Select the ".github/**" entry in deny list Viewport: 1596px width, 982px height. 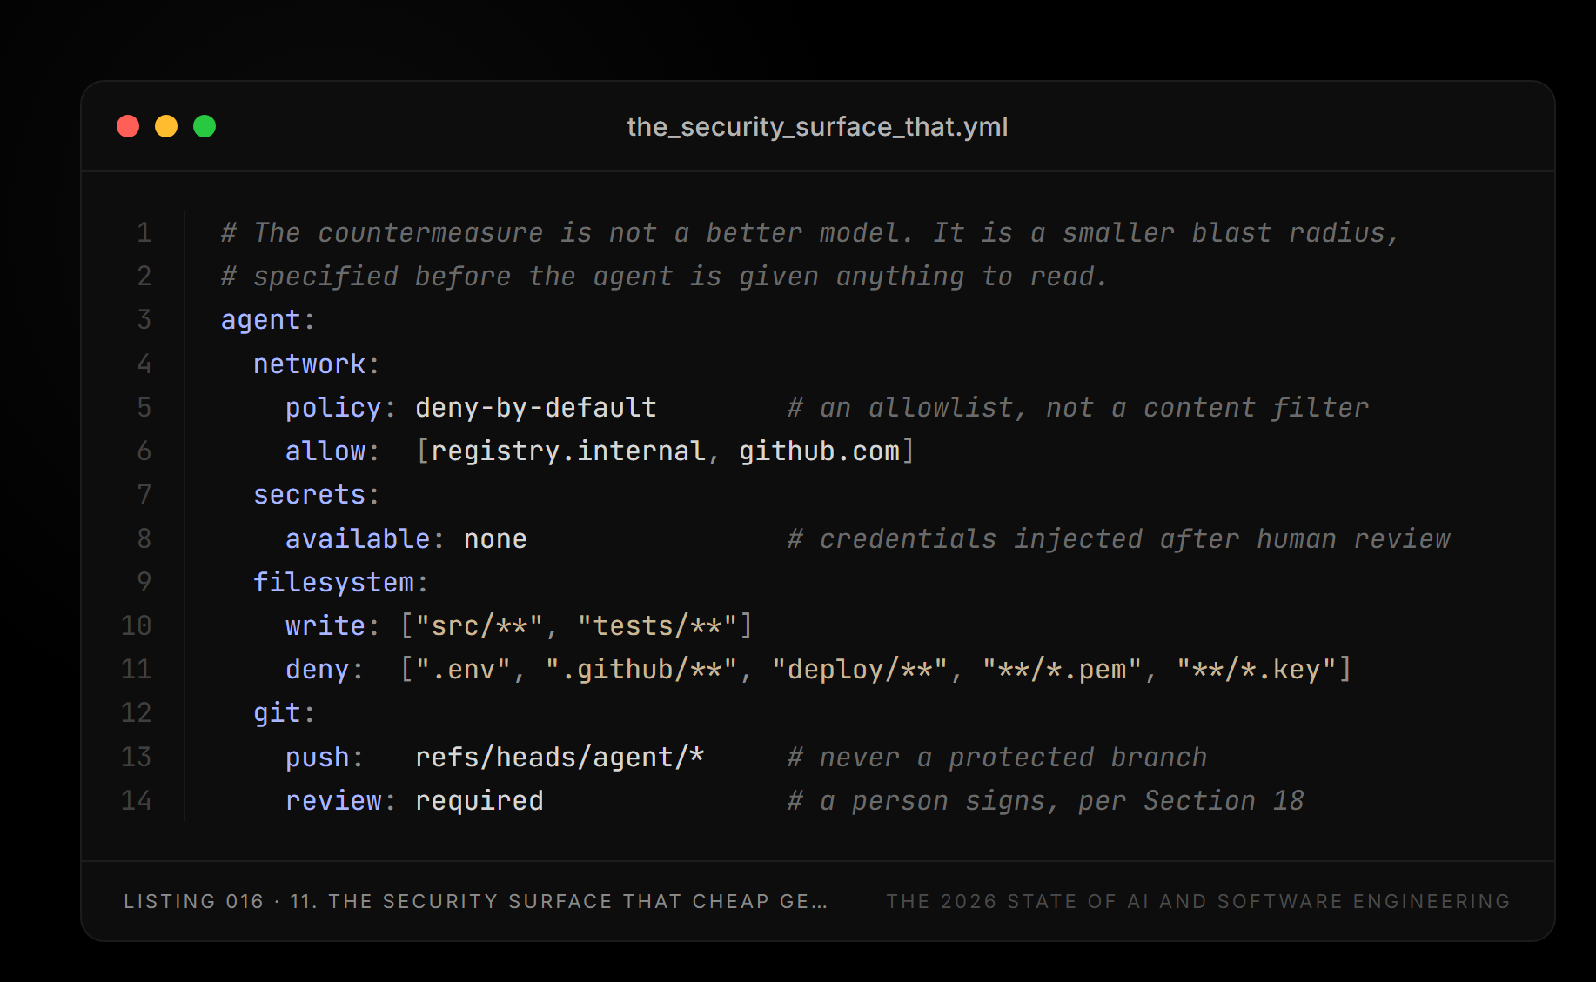(641, 669)
